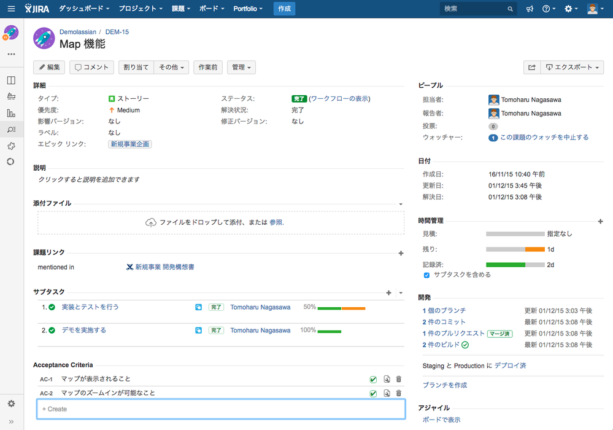The height and width of the screenshot is (430, 613).
Task: Open the sidebar more options ellipsis
Action: coord(11,54)
